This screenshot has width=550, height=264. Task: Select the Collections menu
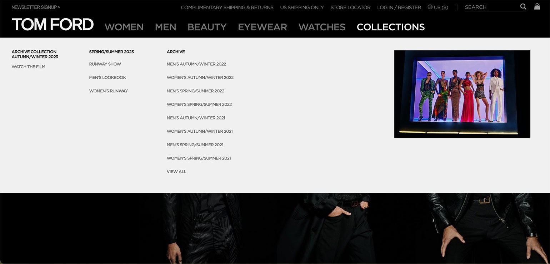[391, 27]
